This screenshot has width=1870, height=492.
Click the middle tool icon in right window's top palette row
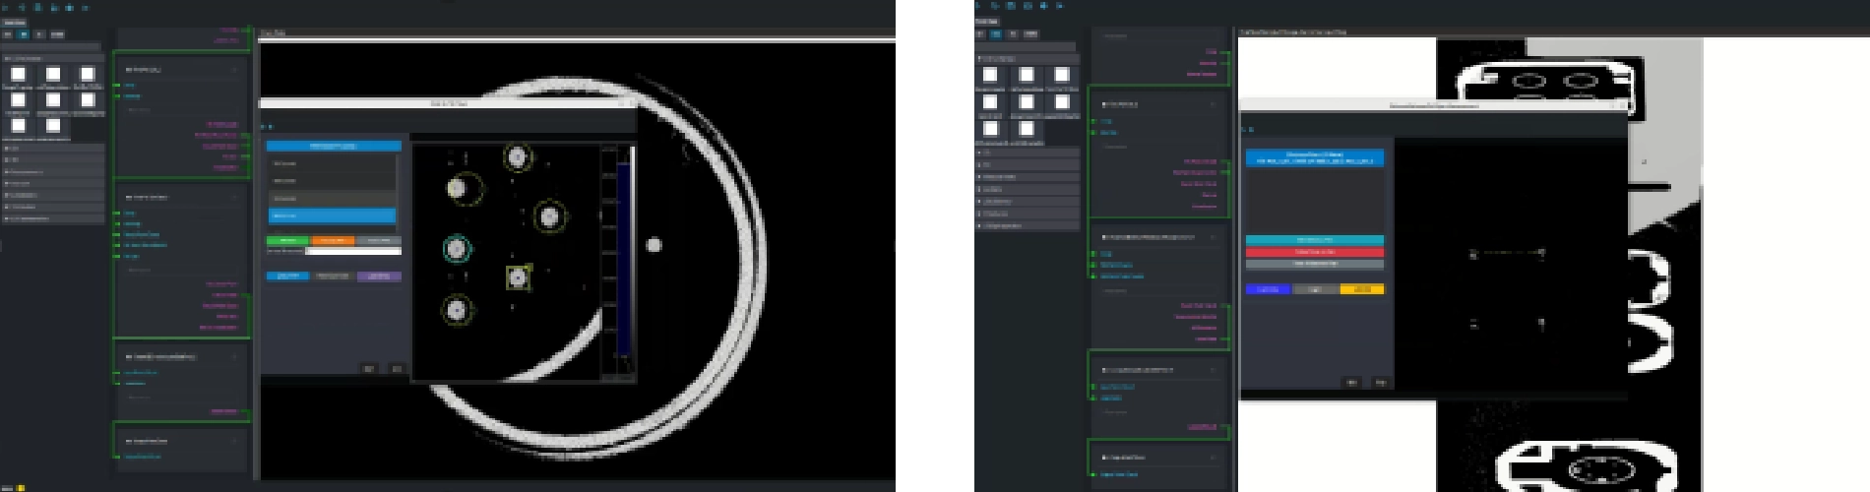pos(1027,76)
